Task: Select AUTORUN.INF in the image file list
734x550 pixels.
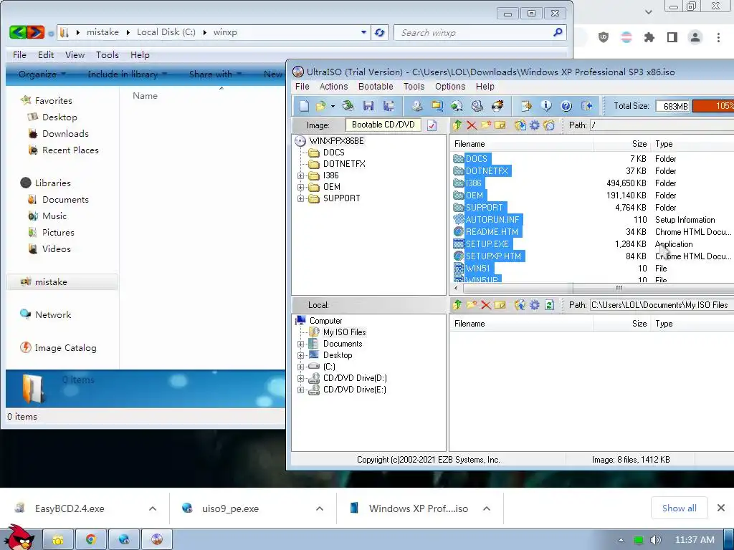Action: 492,220
